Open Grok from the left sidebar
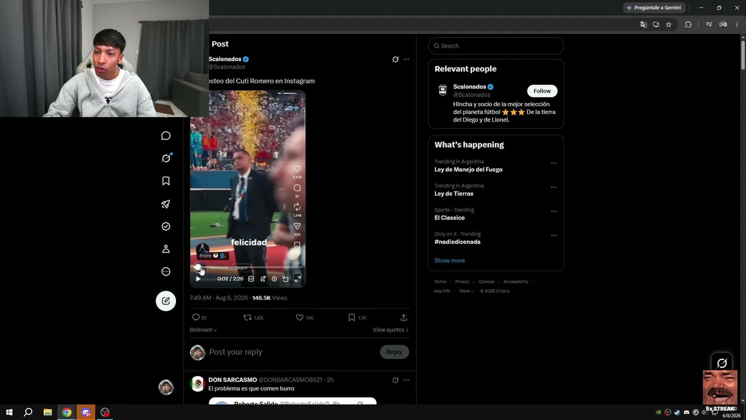 [166, 158]
